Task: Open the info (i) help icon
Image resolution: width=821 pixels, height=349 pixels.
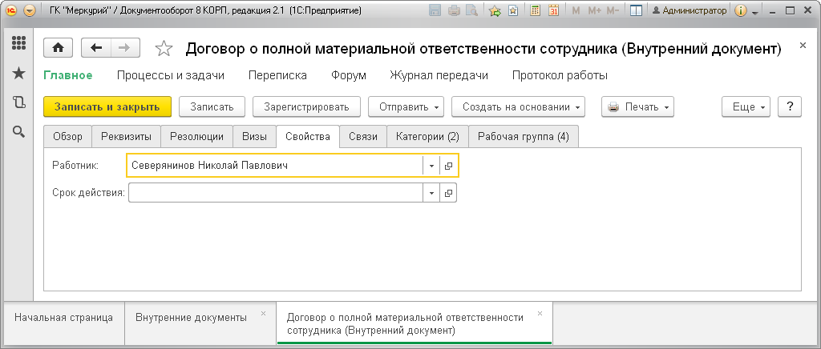Action: pyautogui.click(x=740, y=10)
